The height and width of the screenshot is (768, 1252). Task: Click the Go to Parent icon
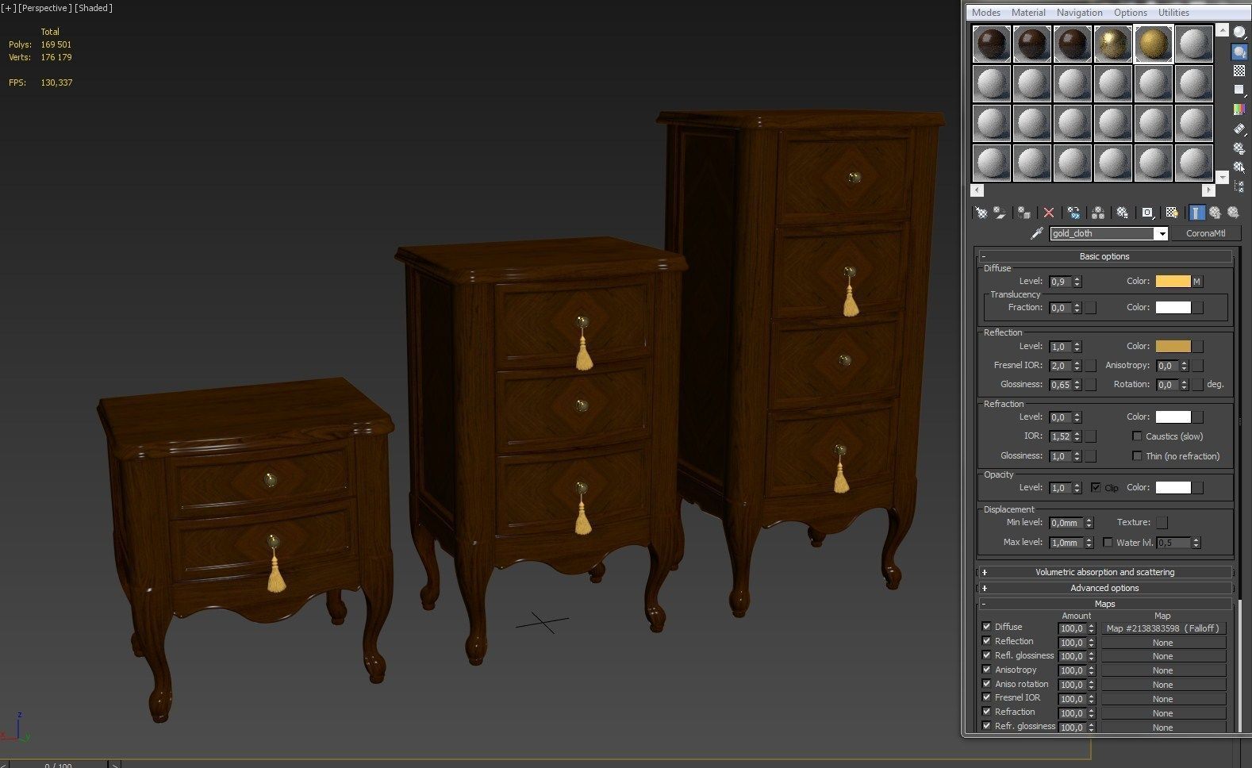(x=1215, y=213)
